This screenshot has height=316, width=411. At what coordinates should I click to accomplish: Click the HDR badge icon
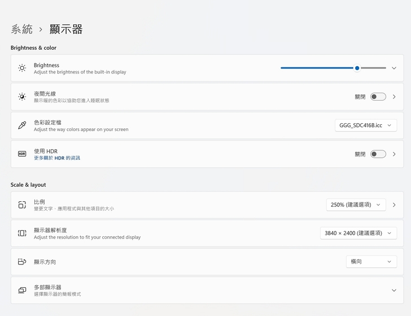(x=22, y=154)
